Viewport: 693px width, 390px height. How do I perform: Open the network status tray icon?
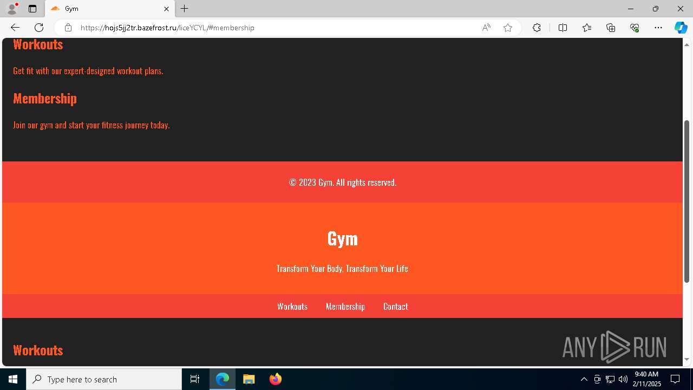(610, 379)
